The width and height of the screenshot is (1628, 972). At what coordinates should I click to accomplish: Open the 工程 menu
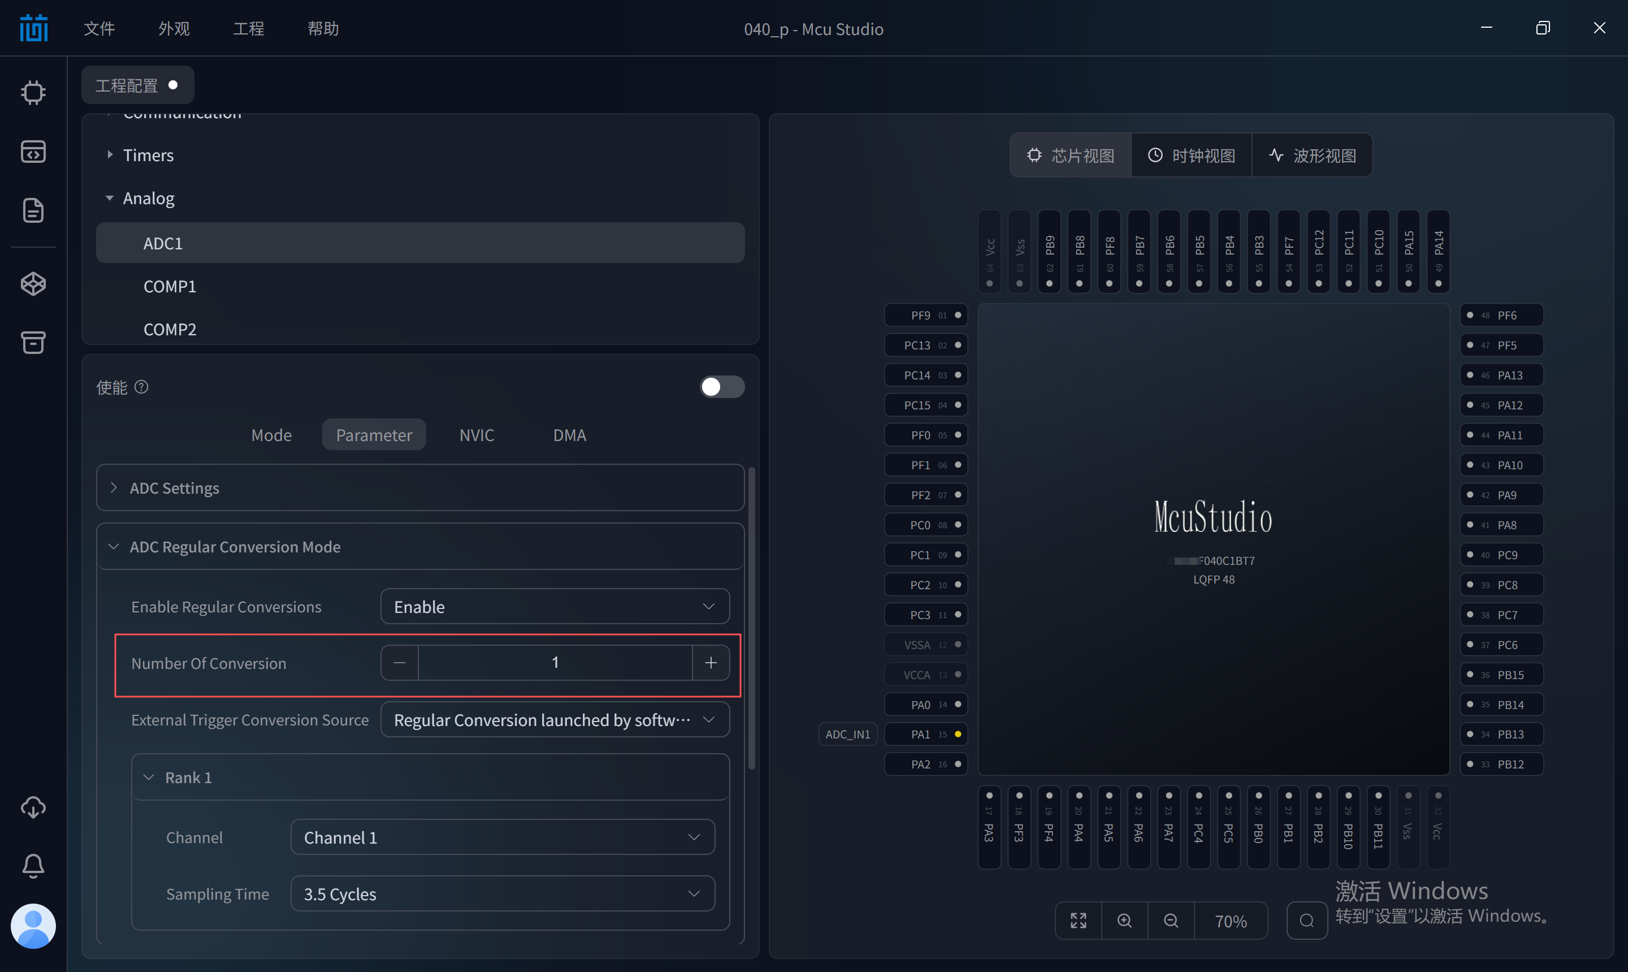point(248,29)
